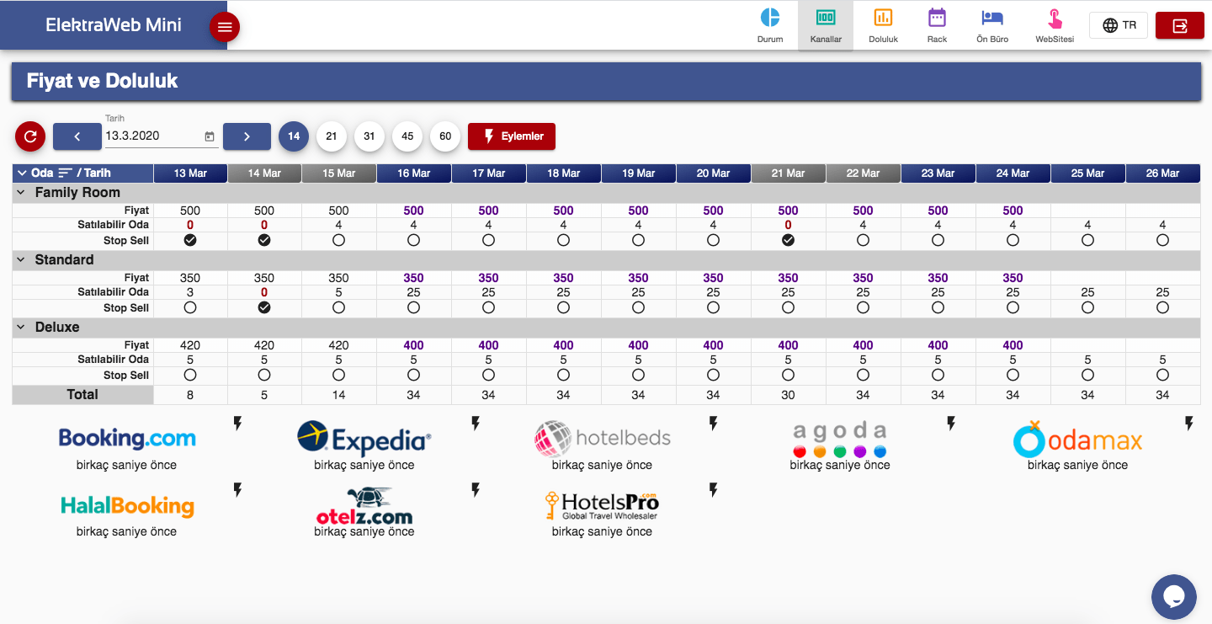
Task: Trigger the lightning action for odamax
Action: click(1189, 423)
